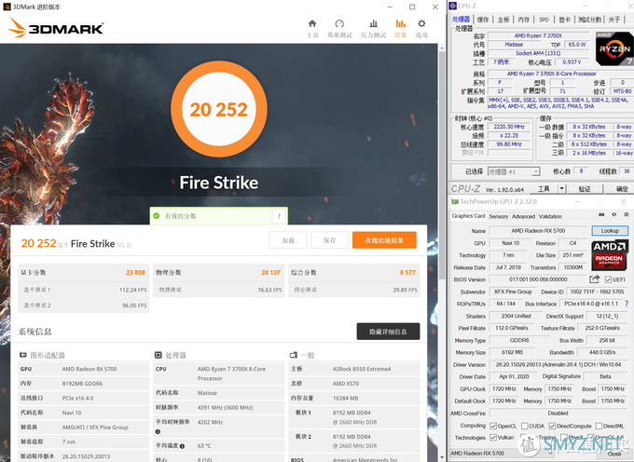The width and height of the screenshot is (634, 462).
Task: Click the CPU-Z title bar app icon
Action: (453, 6)
